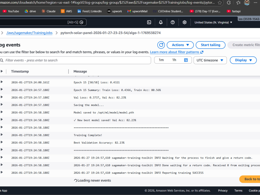Select the 1h time range

[174, 60]
